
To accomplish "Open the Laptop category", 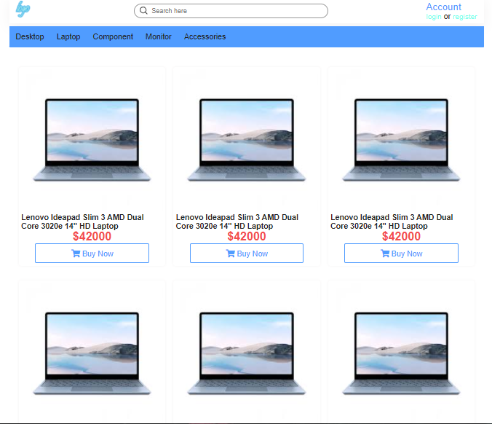I will (68, 36).
